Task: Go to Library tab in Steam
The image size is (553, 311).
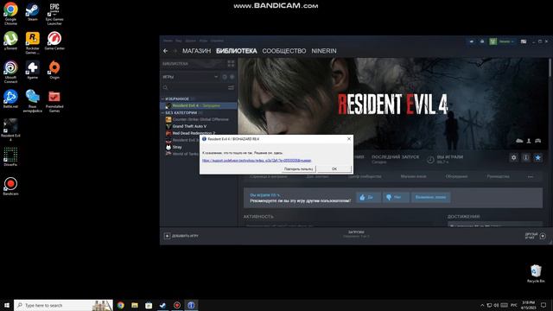Action: click(236, 51)
